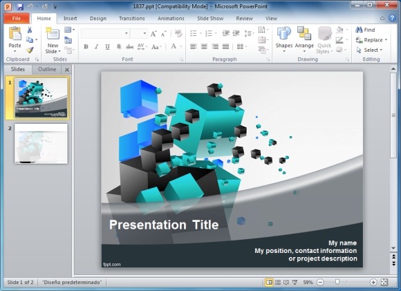Click the zoom slider handle

coord(337,282)
